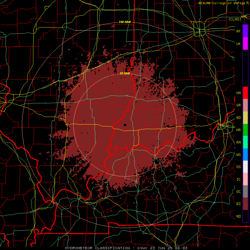
Task: Click the black radar site dot at center
Action: coord(125,125)
